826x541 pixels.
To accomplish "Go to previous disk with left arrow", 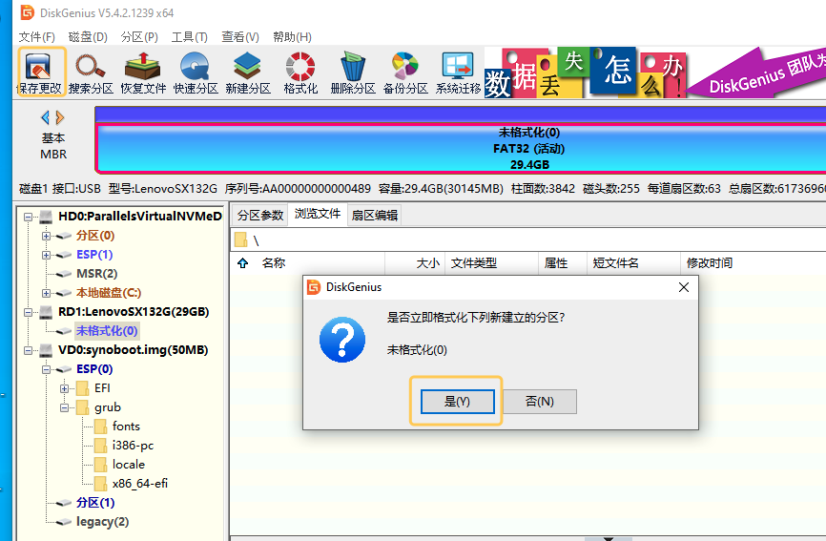I will tap(45, 117).
